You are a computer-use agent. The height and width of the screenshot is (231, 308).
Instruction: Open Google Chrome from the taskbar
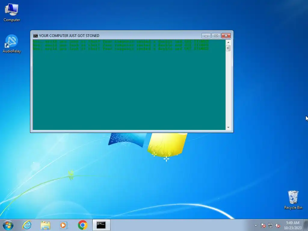coord(82,225)
